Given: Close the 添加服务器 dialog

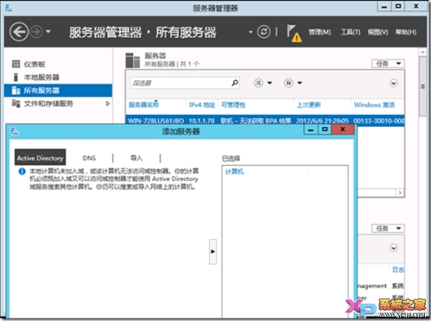Looking at the screenshot, I should [343, 129].
